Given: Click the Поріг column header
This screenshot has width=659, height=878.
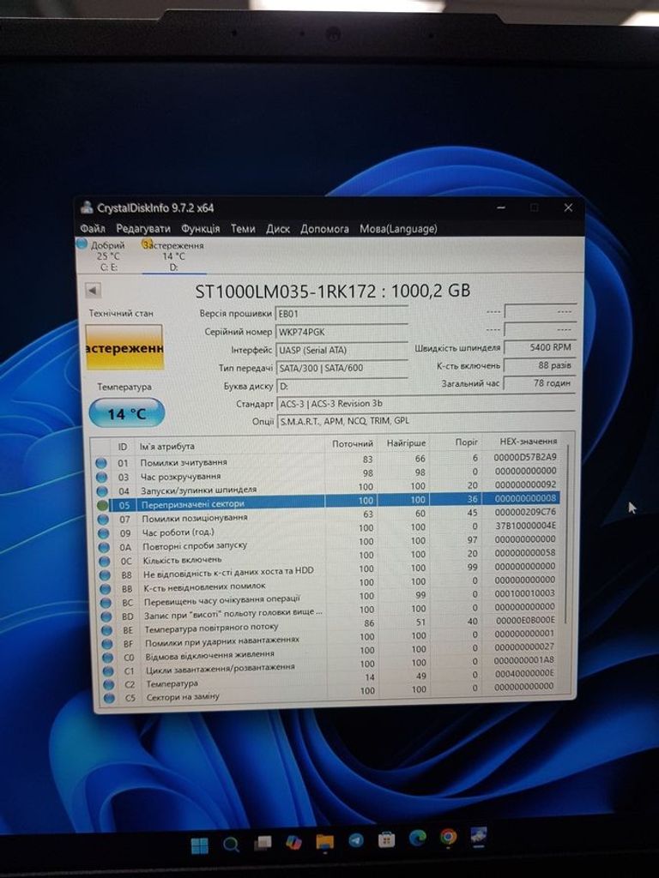Looking at the screenshot, I should pyautogui.click(x=466, y=442).
